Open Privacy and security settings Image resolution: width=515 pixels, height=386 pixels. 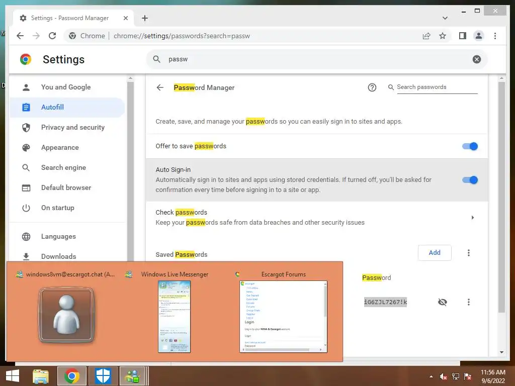[x=67, y=127]
